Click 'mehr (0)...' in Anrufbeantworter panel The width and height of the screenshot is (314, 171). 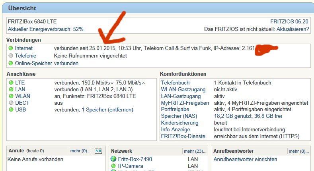point(298,151)
